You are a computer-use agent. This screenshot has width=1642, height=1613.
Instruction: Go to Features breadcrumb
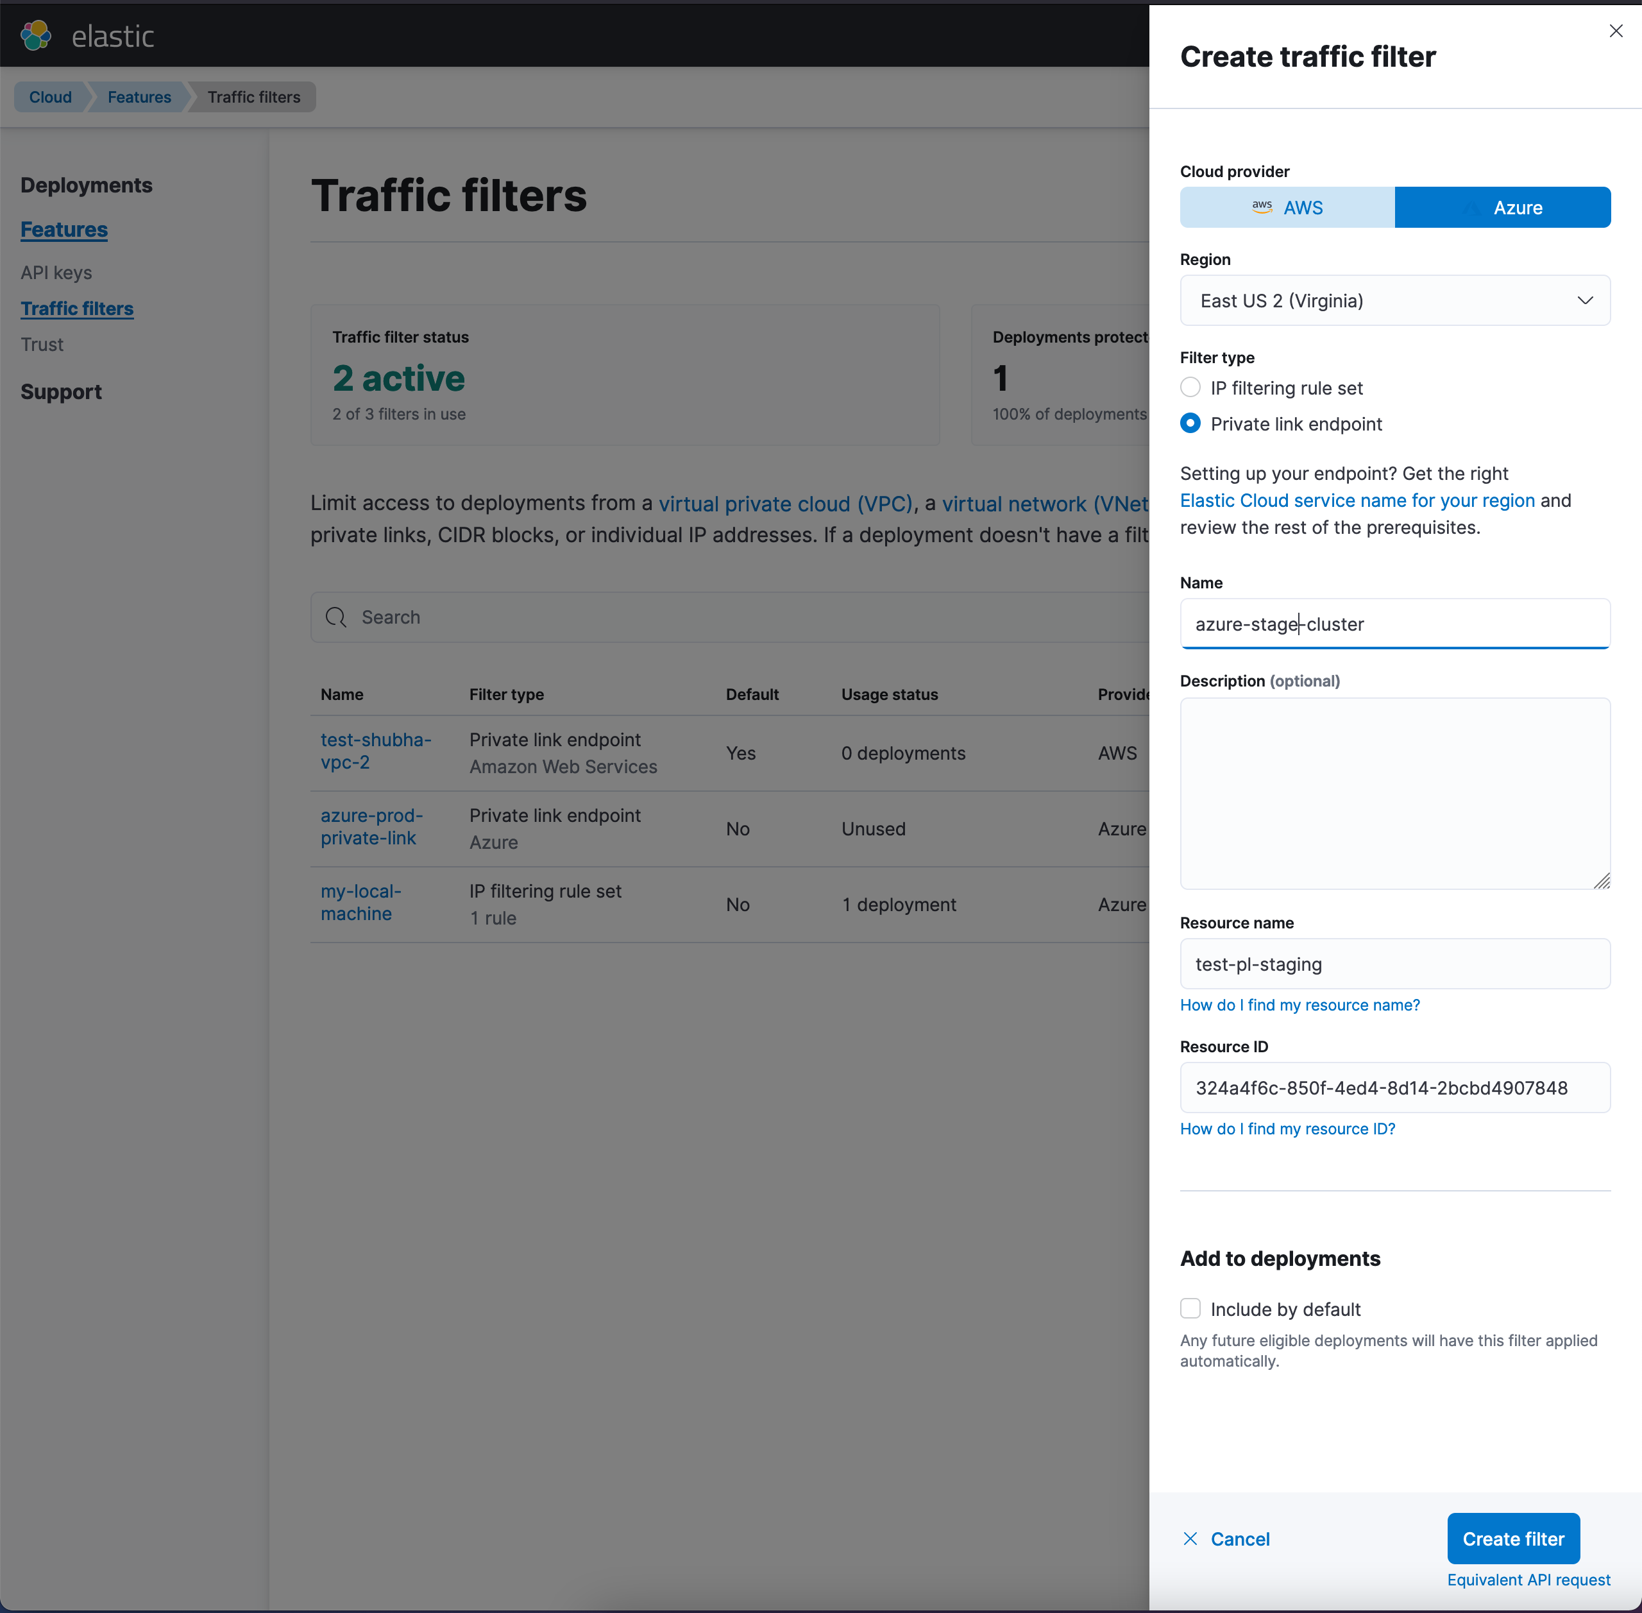140,98
